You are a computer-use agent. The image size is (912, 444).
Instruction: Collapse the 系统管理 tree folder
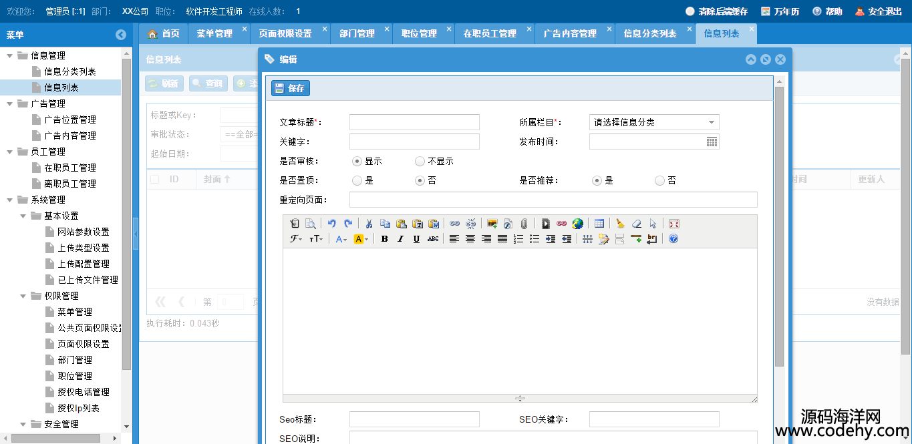pyautogui.click(x=10, y=200)
